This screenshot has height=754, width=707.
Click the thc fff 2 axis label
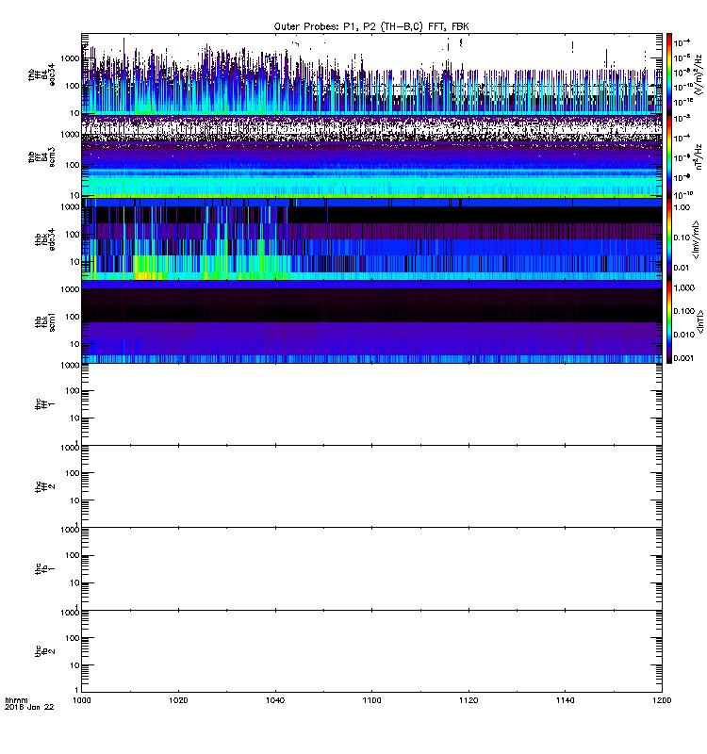[x=44, y=486]
